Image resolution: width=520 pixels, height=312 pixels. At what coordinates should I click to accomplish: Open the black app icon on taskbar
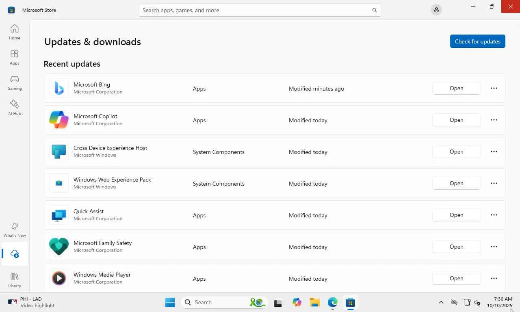(278, 302)
